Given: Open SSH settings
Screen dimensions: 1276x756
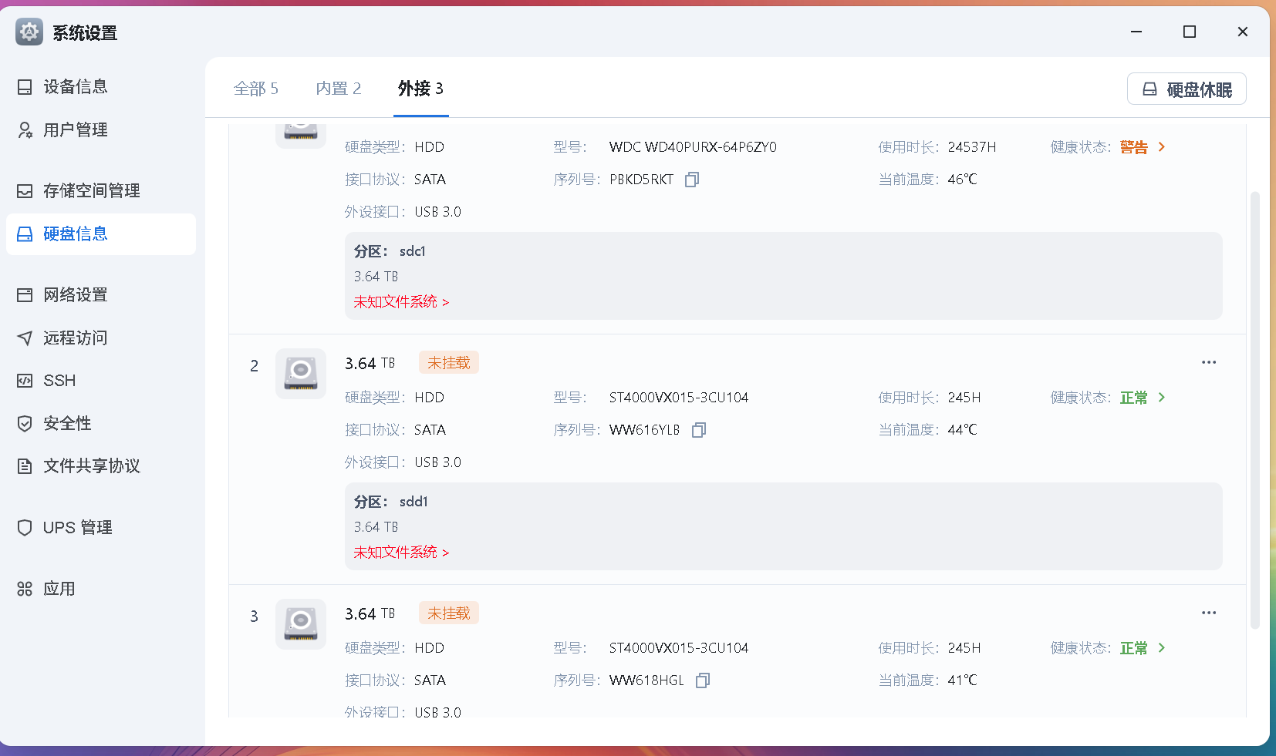Looking at the screenshot, I should (100, 380).
